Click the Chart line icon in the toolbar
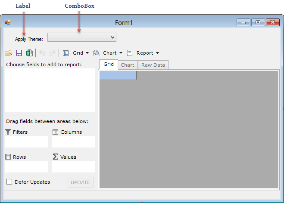Screen dimensions: 284x203 (x=96, y=53)
